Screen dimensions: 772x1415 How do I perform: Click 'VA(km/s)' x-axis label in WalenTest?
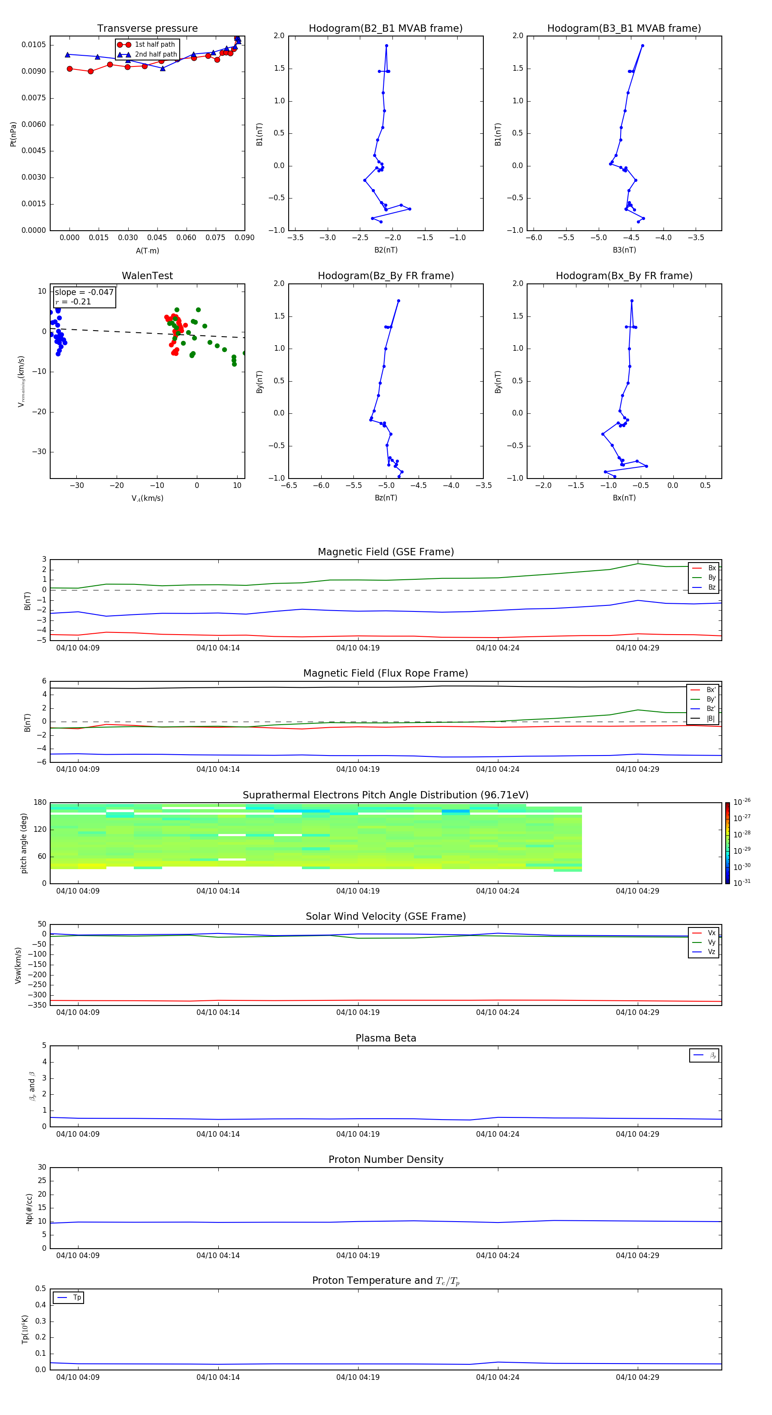[x=147, y=498]
